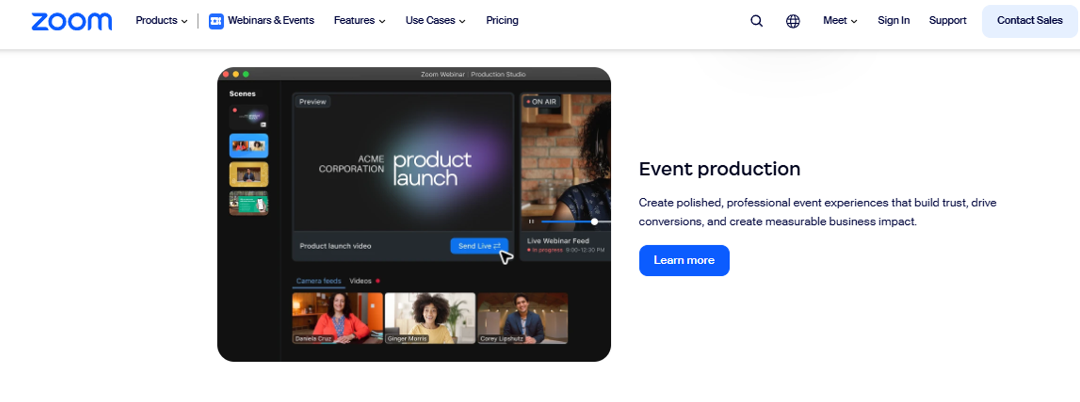Click the product launch preview image

pyautogui.click(x=403, y=163)
